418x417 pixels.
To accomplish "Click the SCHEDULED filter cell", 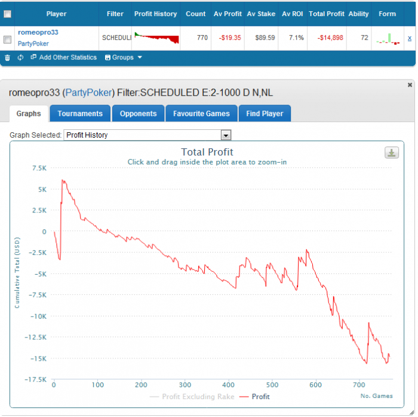I will coord(116,38).
